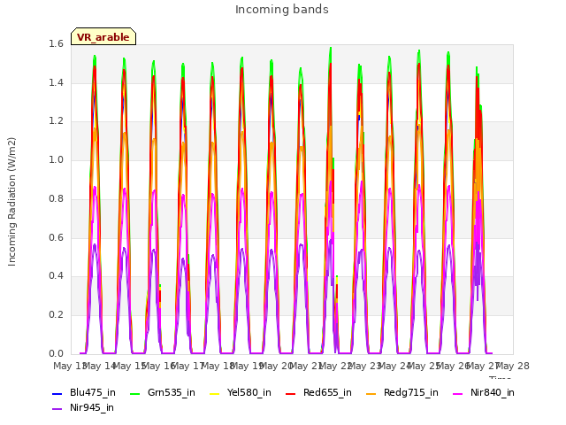Click the May 13 x-axis label
The height and width of the screenshot is (425, 566).
pyautogui.click(x=69, y=366)
